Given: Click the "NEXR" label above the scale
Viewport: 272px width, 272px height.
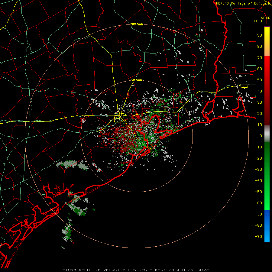Looking at the screenshot, I should 266,18.
